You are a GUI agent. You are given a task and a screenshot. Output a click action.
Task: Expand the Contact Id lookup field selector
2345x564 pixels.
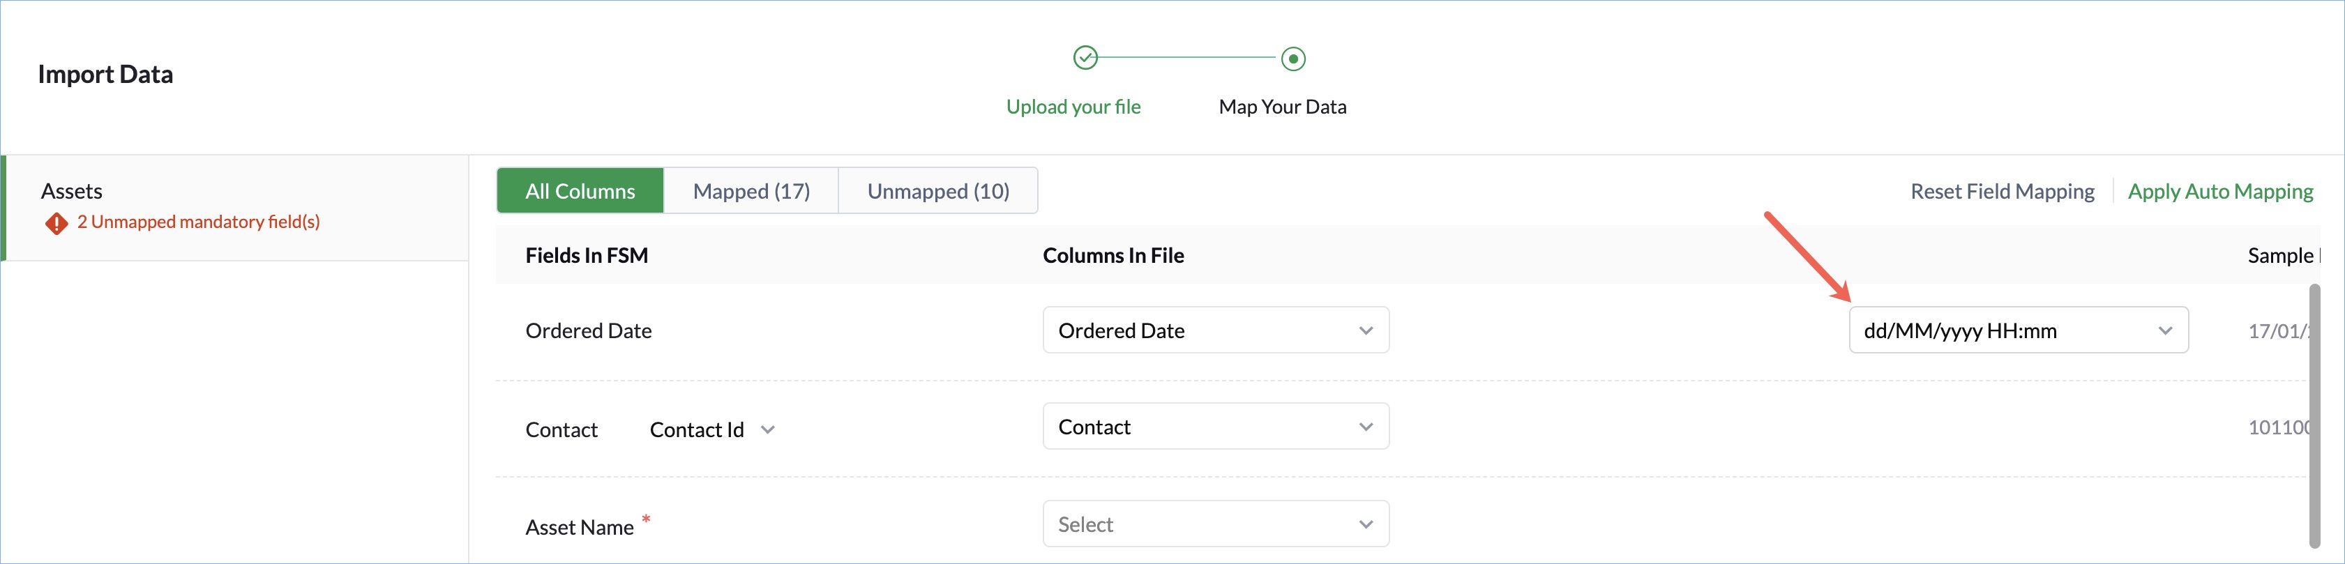[711, 430]
